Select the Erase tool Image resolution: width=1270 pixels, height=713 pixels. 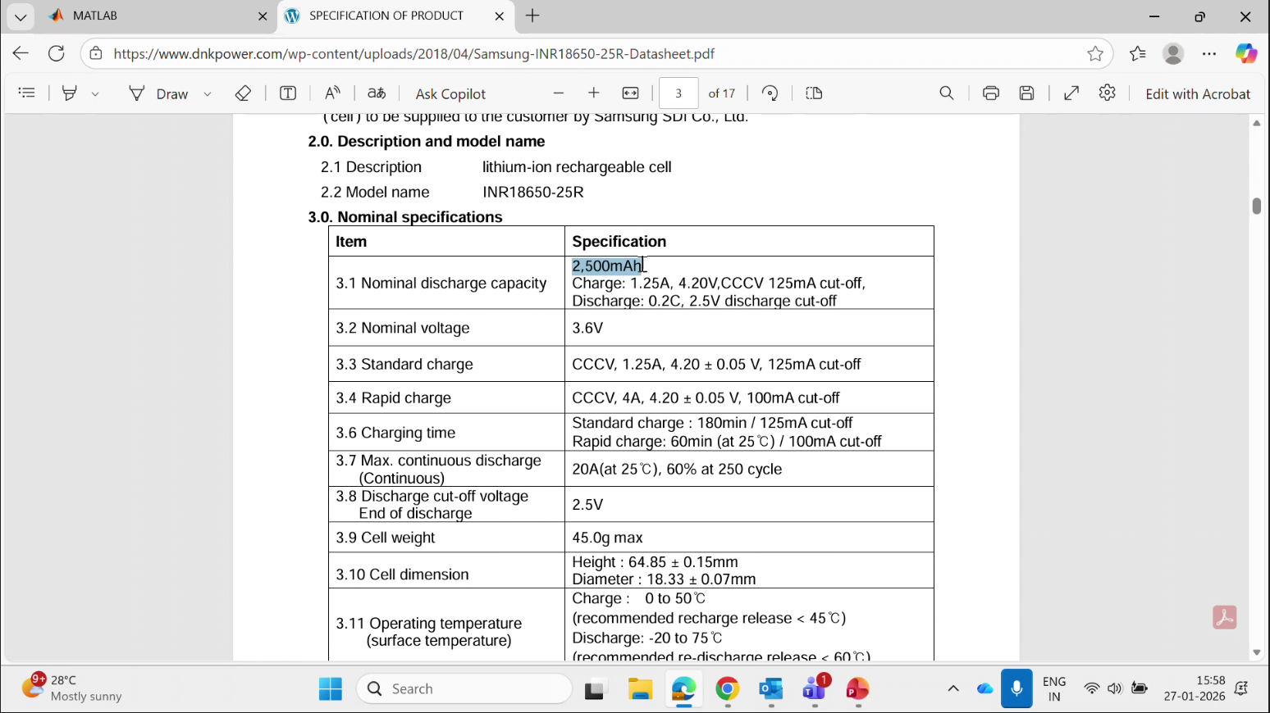pyautogui.click(x=243, y=93)
